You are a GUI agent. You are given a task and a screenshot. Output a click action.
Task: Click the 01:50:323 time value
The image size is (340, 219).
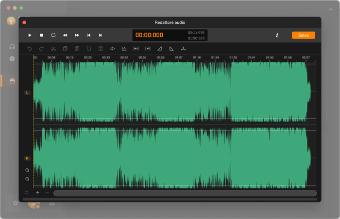click(196, 38)
